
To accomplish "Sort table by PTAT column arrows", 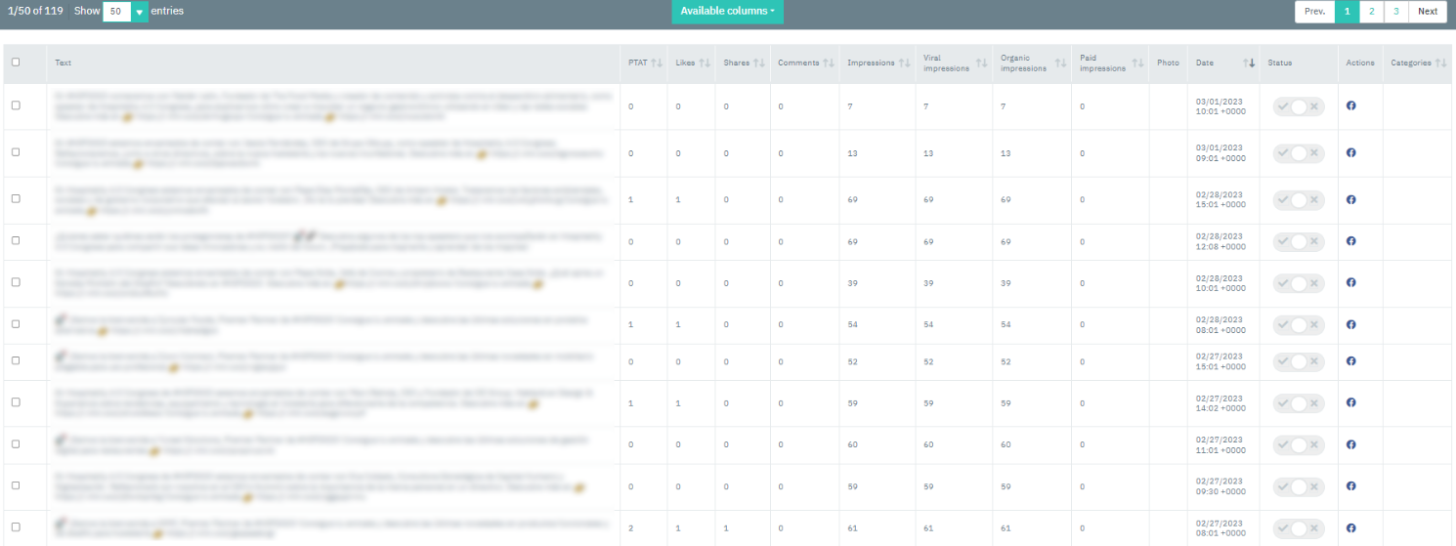I will pos(657,63).
